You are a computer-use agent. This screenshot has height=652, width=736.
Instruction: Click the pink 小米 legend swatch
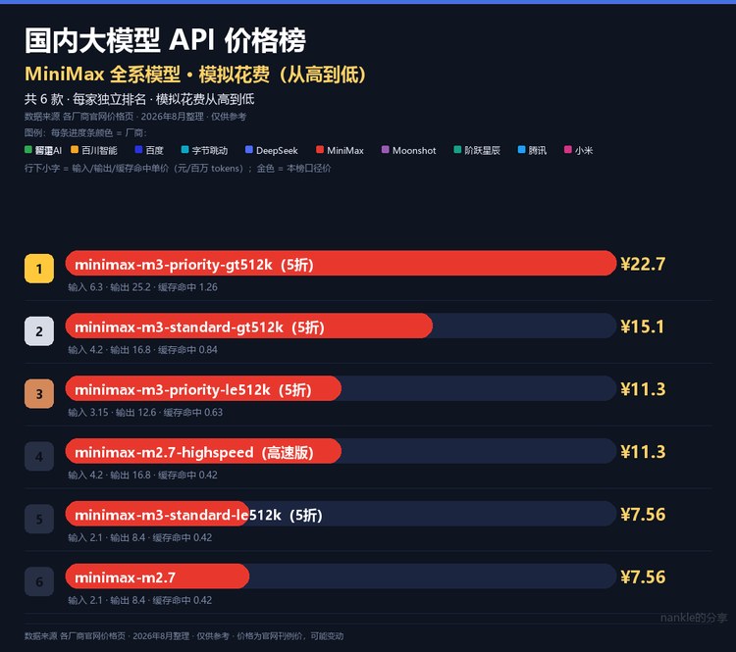coord(568,150)
